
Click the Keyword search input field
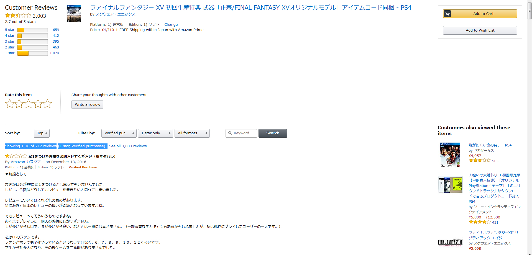click(x=241, y=133)
